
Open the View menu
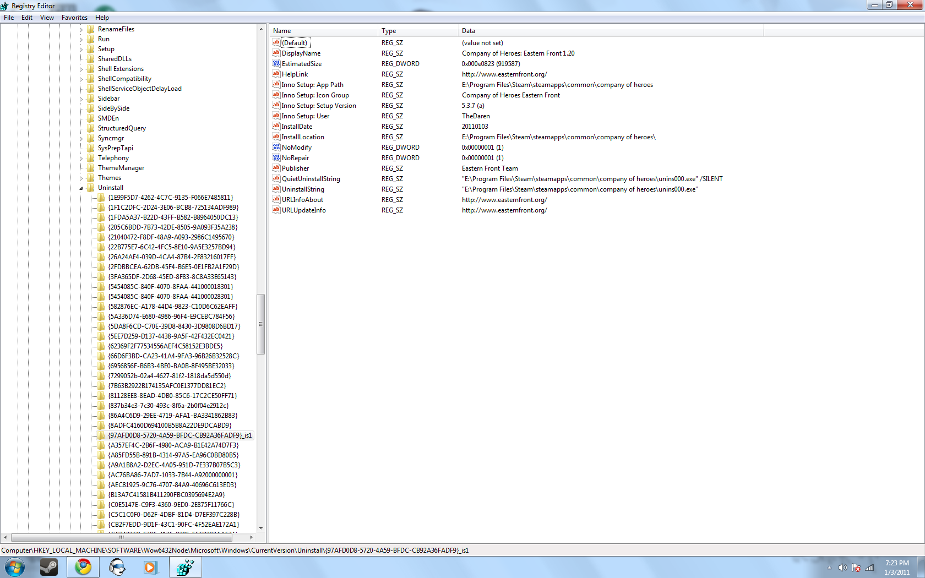[47, 18]
